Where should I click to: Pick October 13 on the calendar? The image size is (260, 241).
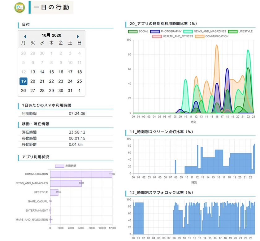click(33, 72)
